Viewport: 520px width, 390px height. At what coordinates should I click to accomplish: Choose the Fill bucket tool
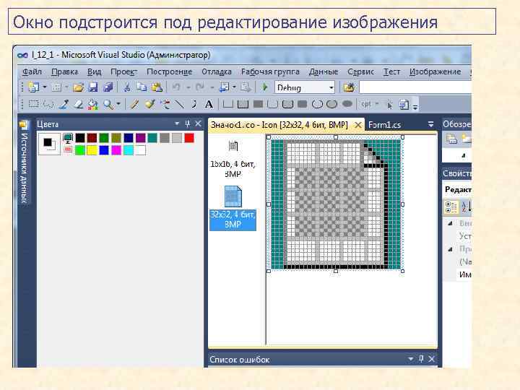pyautogui.click(x=93, y=104)
